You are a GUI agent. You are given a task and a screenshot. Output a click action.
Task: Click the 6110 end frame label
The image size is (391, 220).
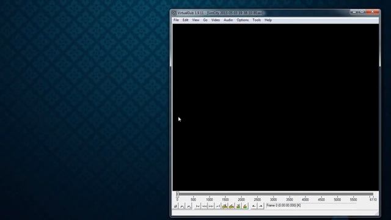click(373, 200)
